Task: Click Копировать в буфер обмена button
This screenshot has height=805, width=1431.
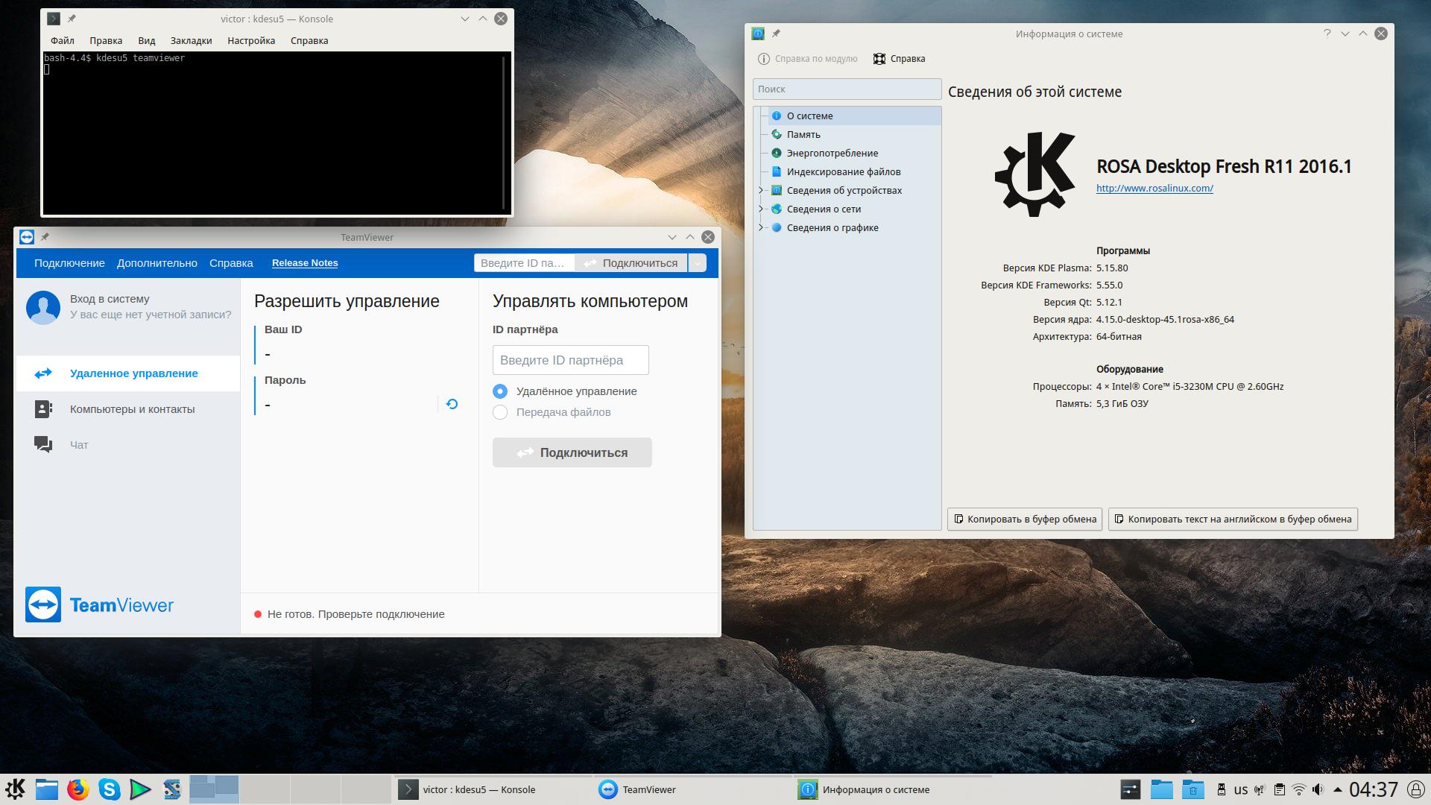Action: click(1026, 519)
